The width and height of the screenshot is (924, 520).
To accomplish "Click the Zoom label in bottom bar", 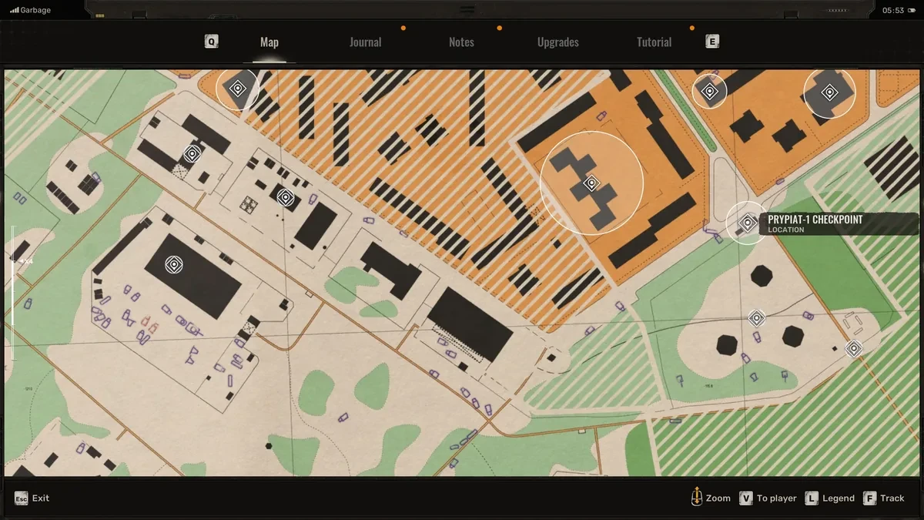I will [718, 498].
